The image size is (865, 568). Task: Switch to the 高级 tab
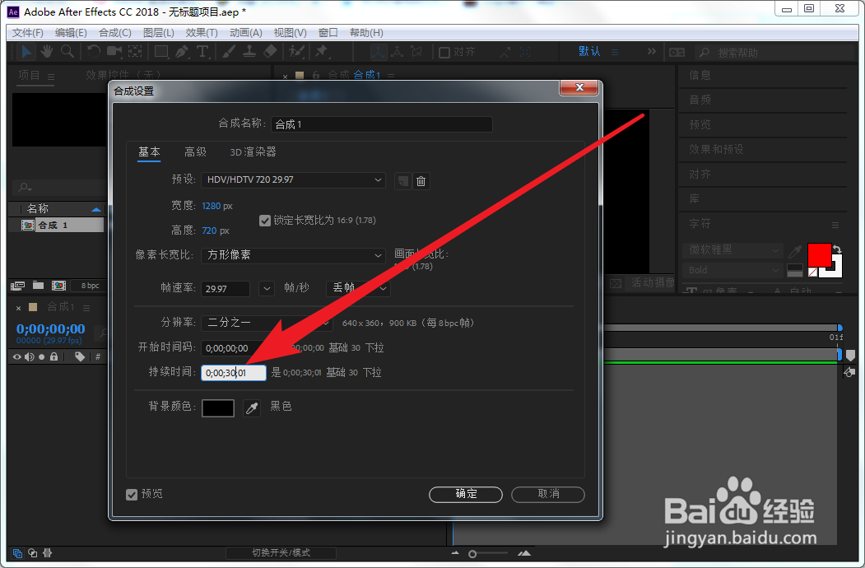[x=195, y=152]
